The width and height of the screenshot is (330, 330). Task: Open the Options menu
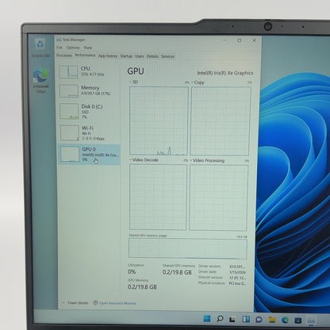[x=73, y=48]
